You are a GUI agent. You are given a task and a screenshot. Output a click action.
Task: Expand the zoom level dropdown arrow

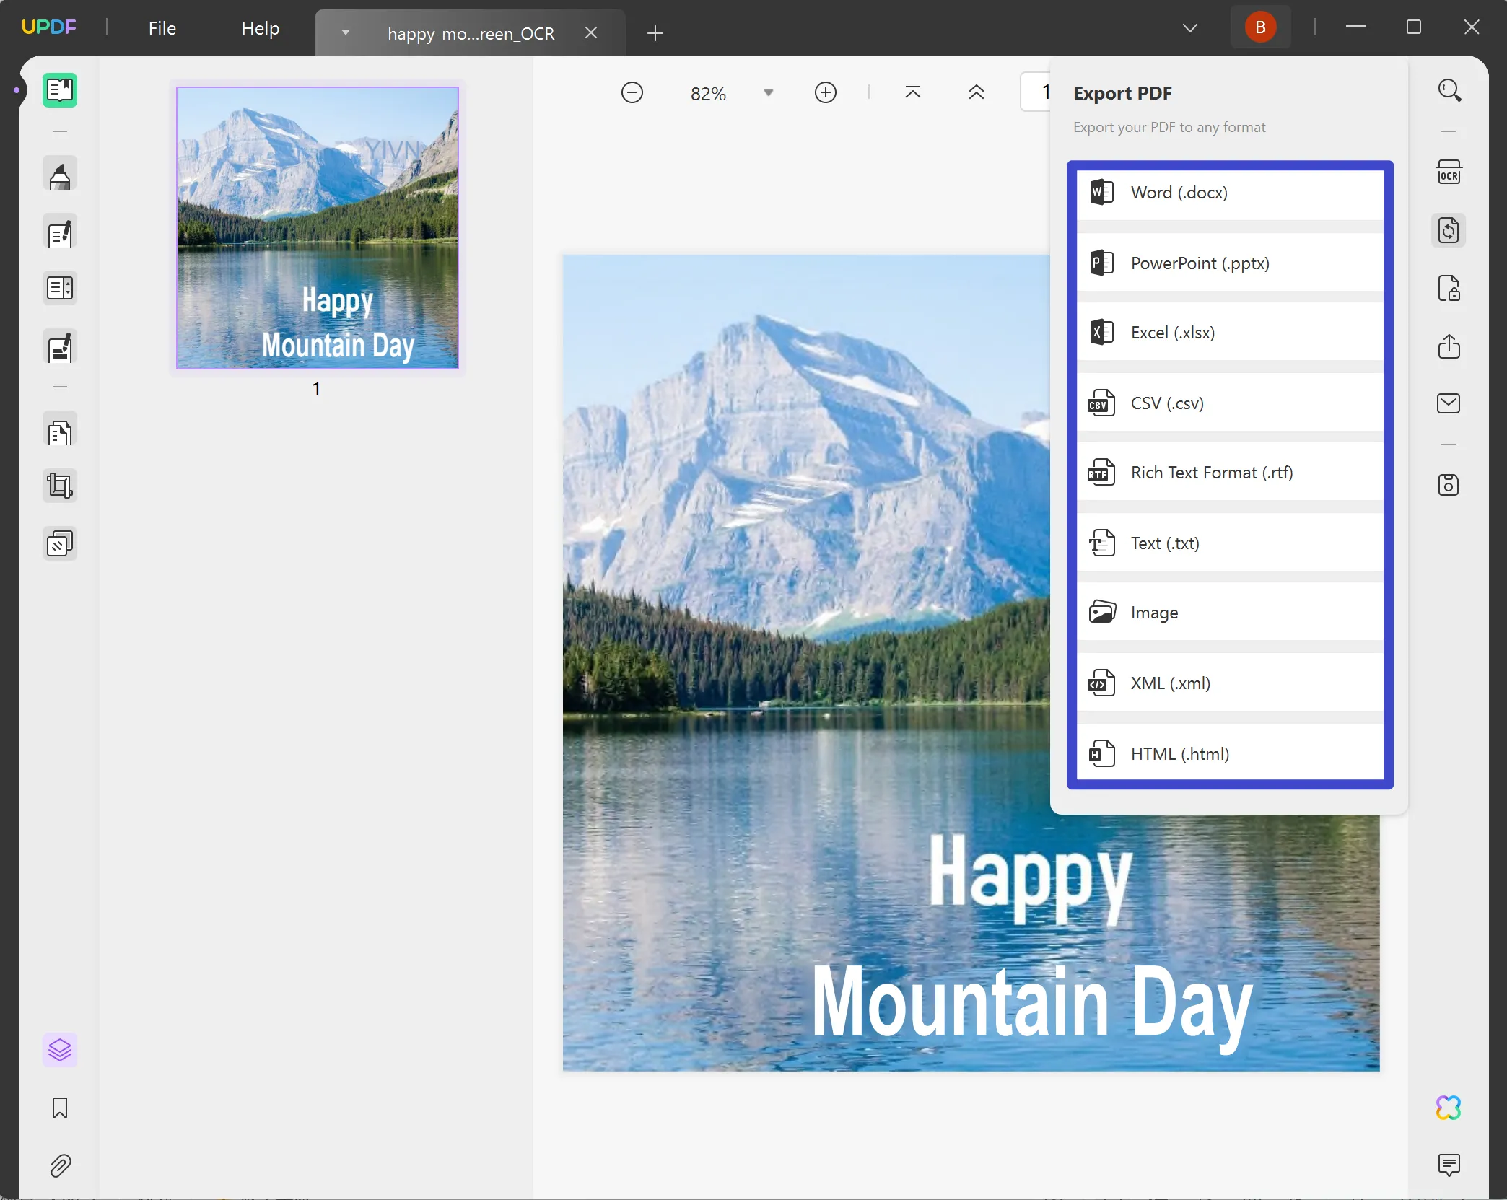point(769,93)
